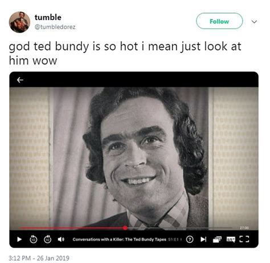Skip to next episode icon
Screen dimensions: 270x263
(x=203, y=239)
